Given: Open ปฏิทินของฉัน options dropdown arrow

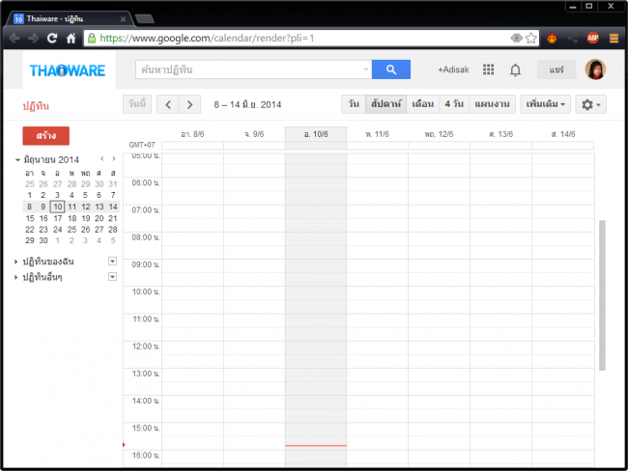Looking at the screenshot, I should tap(112, 262).
